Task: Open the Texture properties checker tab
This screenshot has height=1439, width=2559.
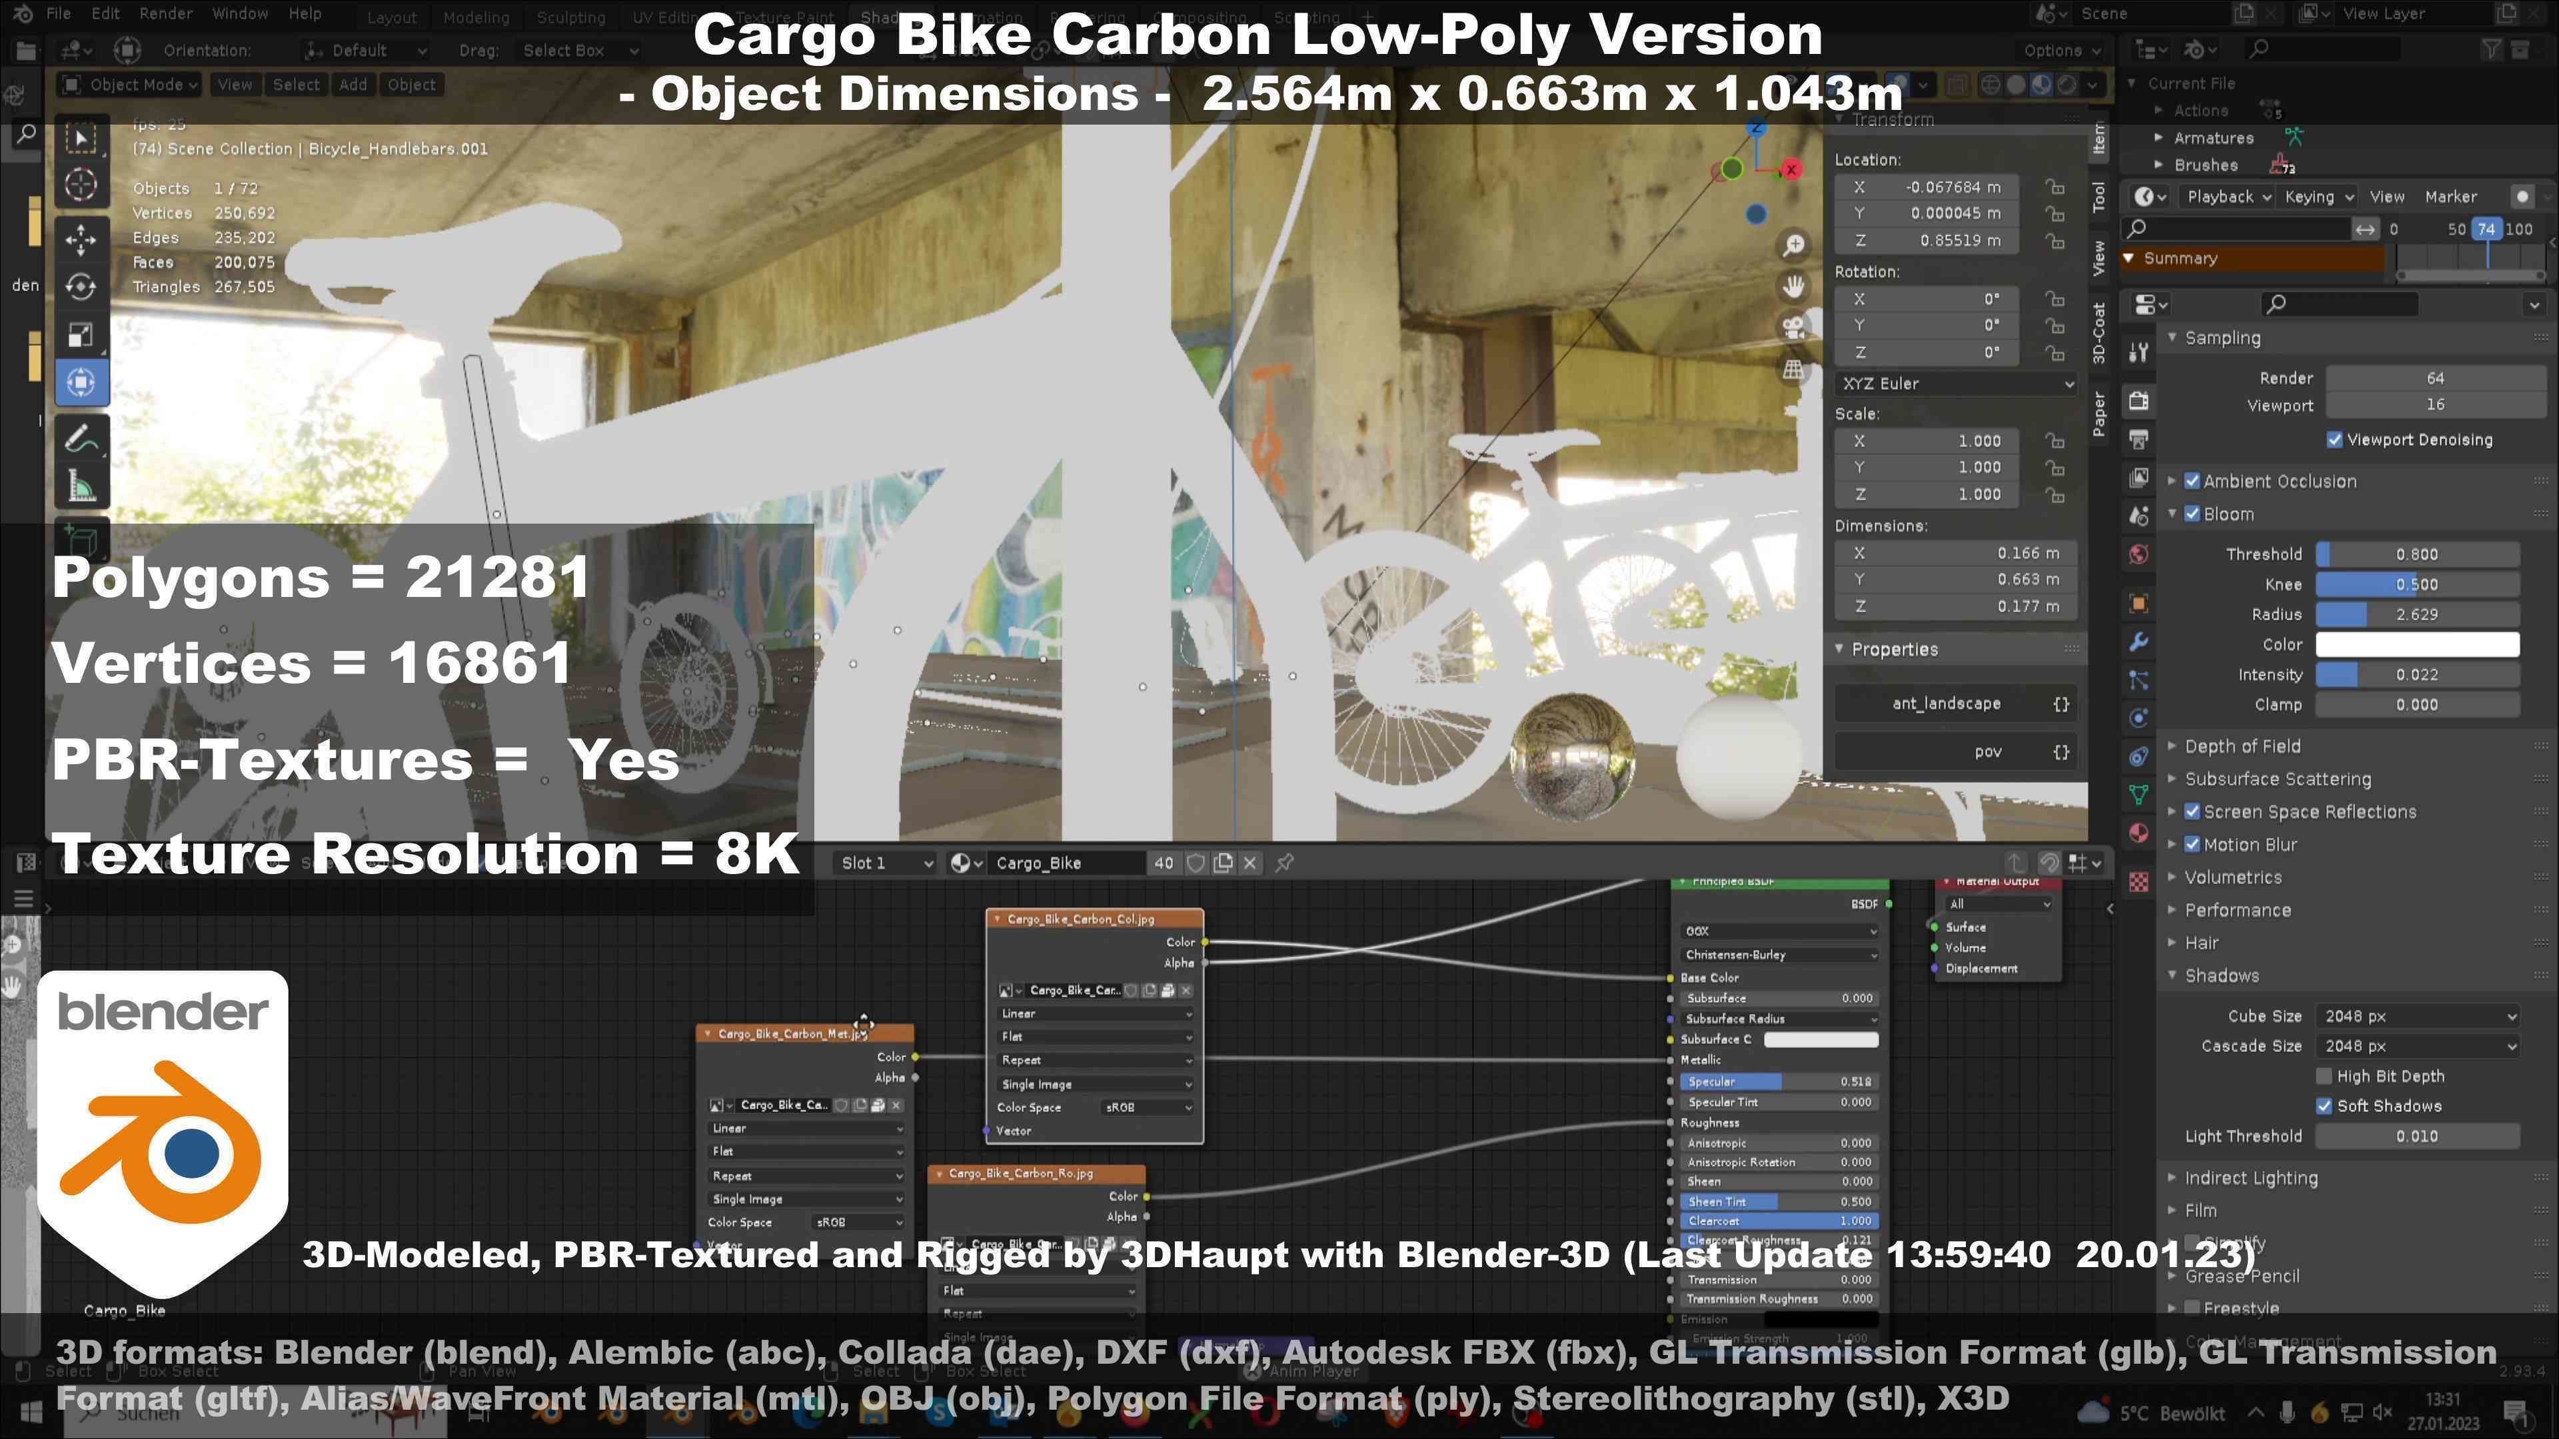Action: pos(2138,881)
